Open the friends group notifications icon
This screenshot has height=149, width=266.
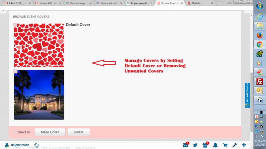point(205,145)
